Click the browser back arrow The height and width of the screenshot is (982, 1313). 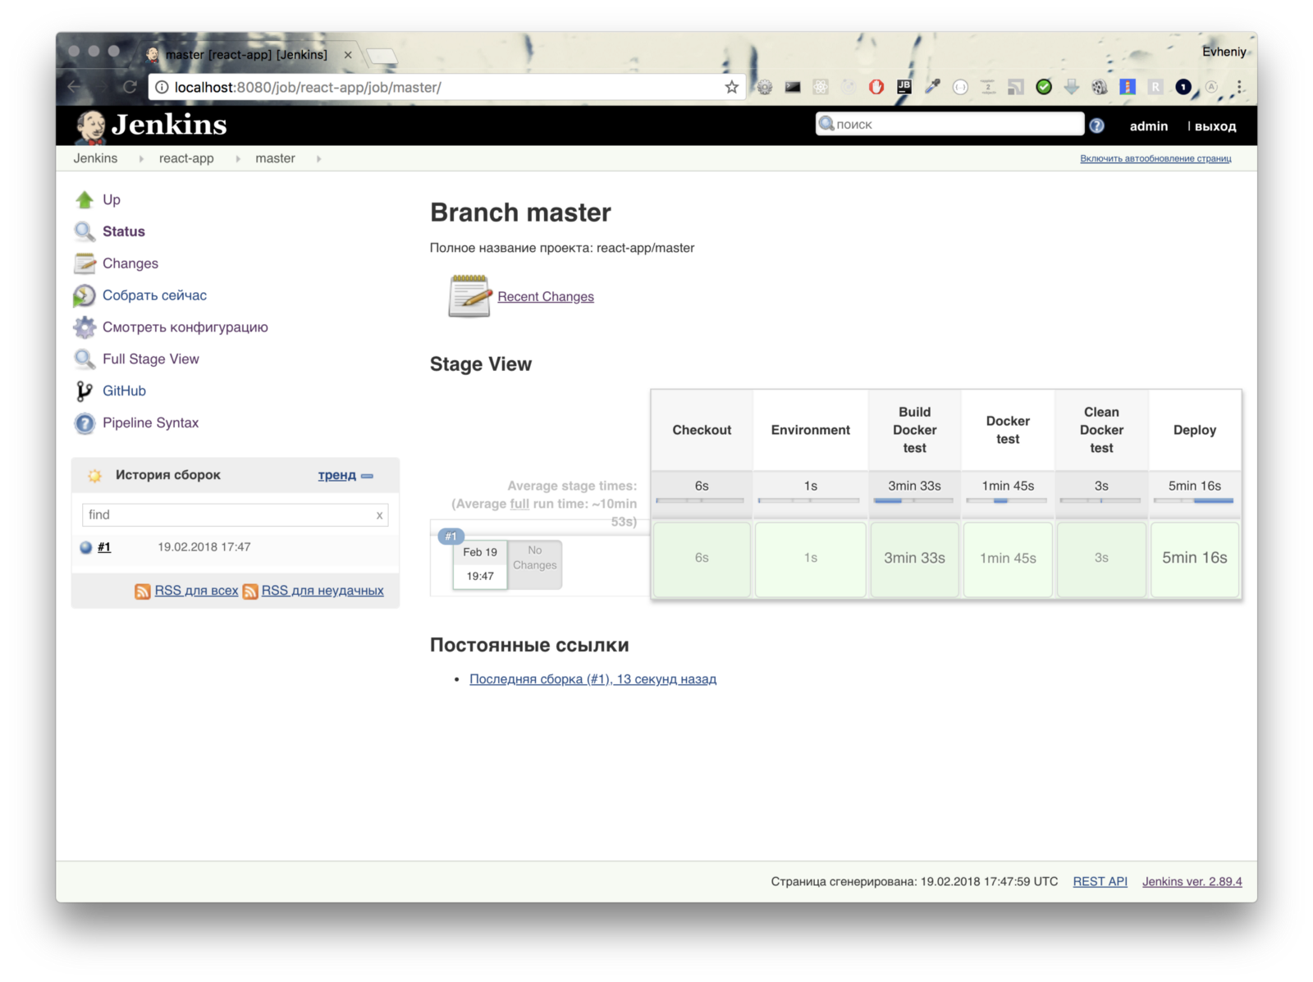(75, 87)
